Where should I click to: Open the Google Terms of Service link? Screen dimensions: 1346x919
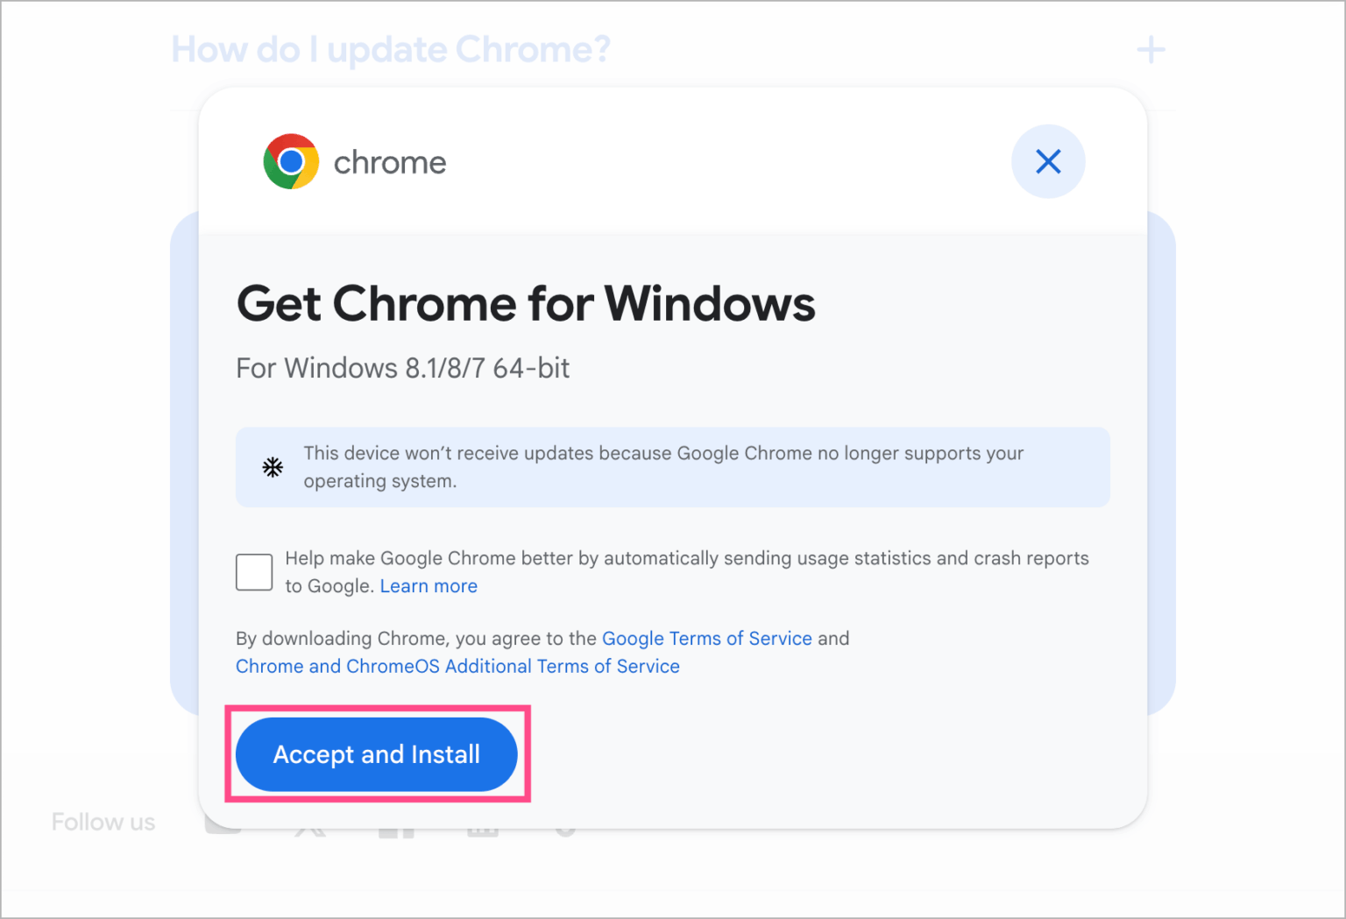(x=706, y=638)
